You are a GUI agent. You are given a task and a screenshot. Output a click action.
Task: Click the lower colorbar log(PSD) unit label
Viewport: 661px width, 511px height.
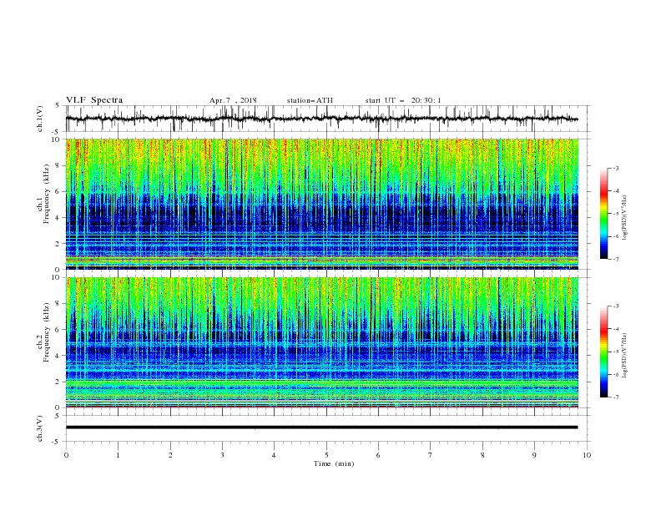[x=625, y=355]
